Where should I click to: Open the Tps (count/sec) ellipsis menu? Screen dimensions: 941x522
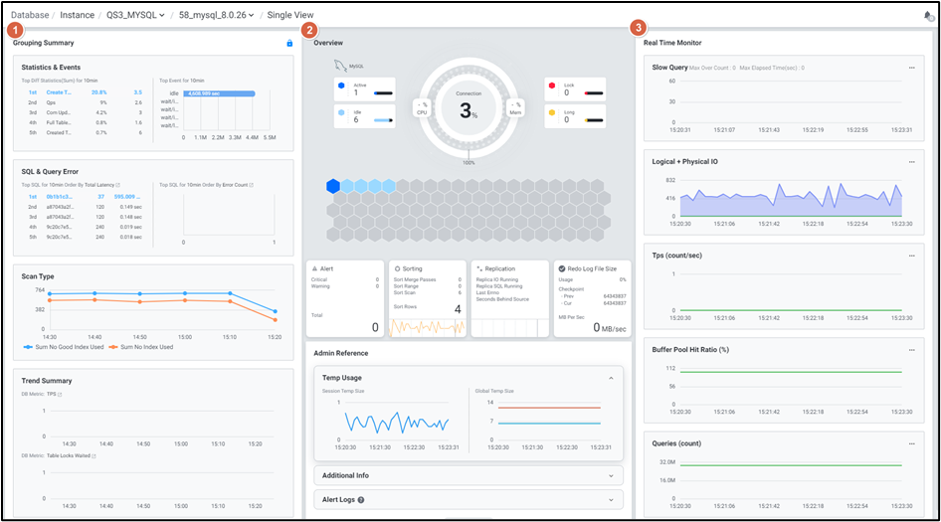[911, 256]
